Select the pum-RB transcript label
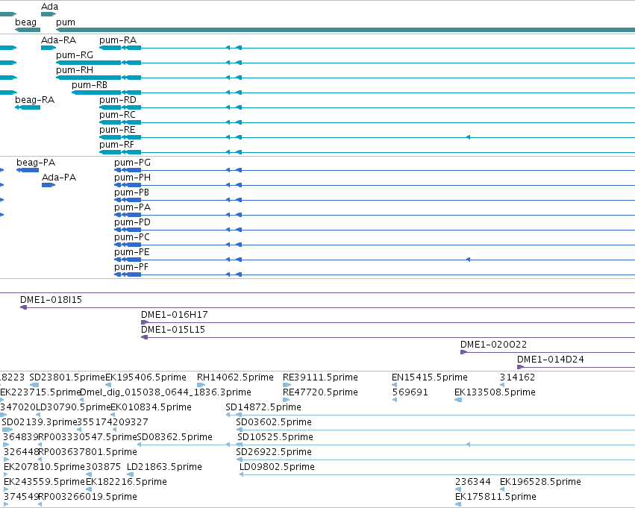This screenshot has width=635, height=508. [x=90, y=85]
